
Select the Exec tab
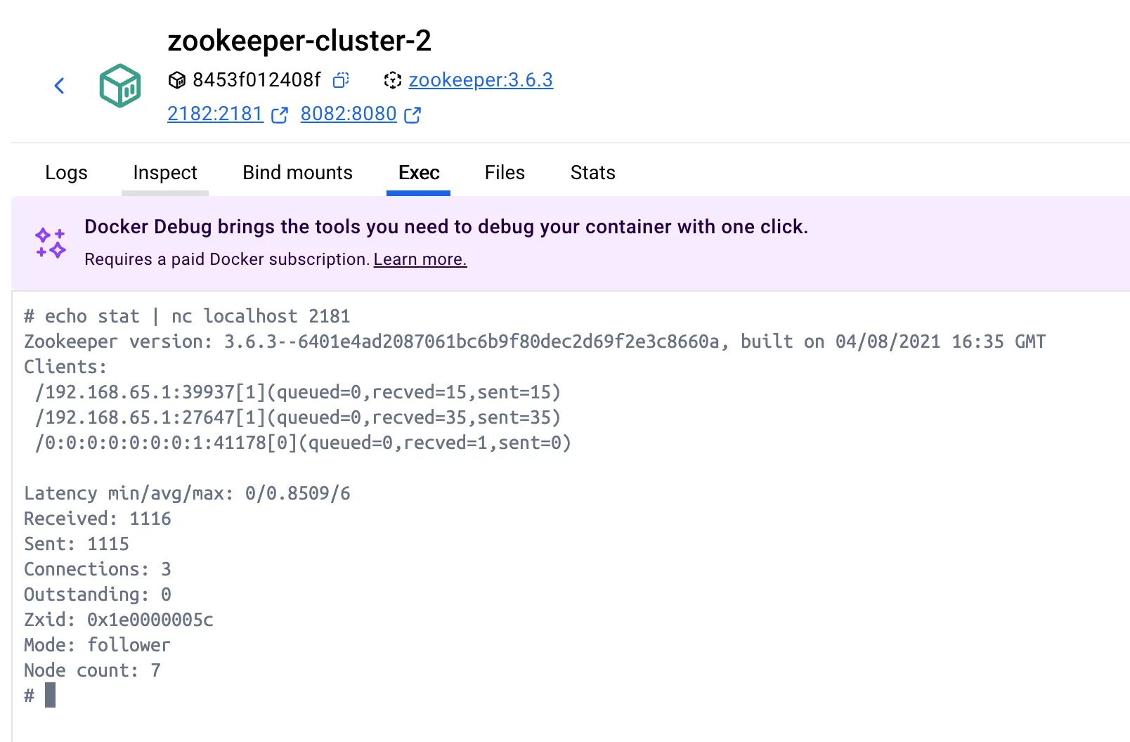419,173
